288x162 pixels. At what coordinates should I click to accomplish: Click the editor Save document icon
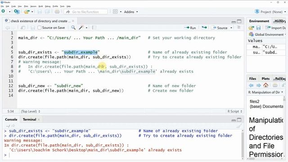[33, 28]
